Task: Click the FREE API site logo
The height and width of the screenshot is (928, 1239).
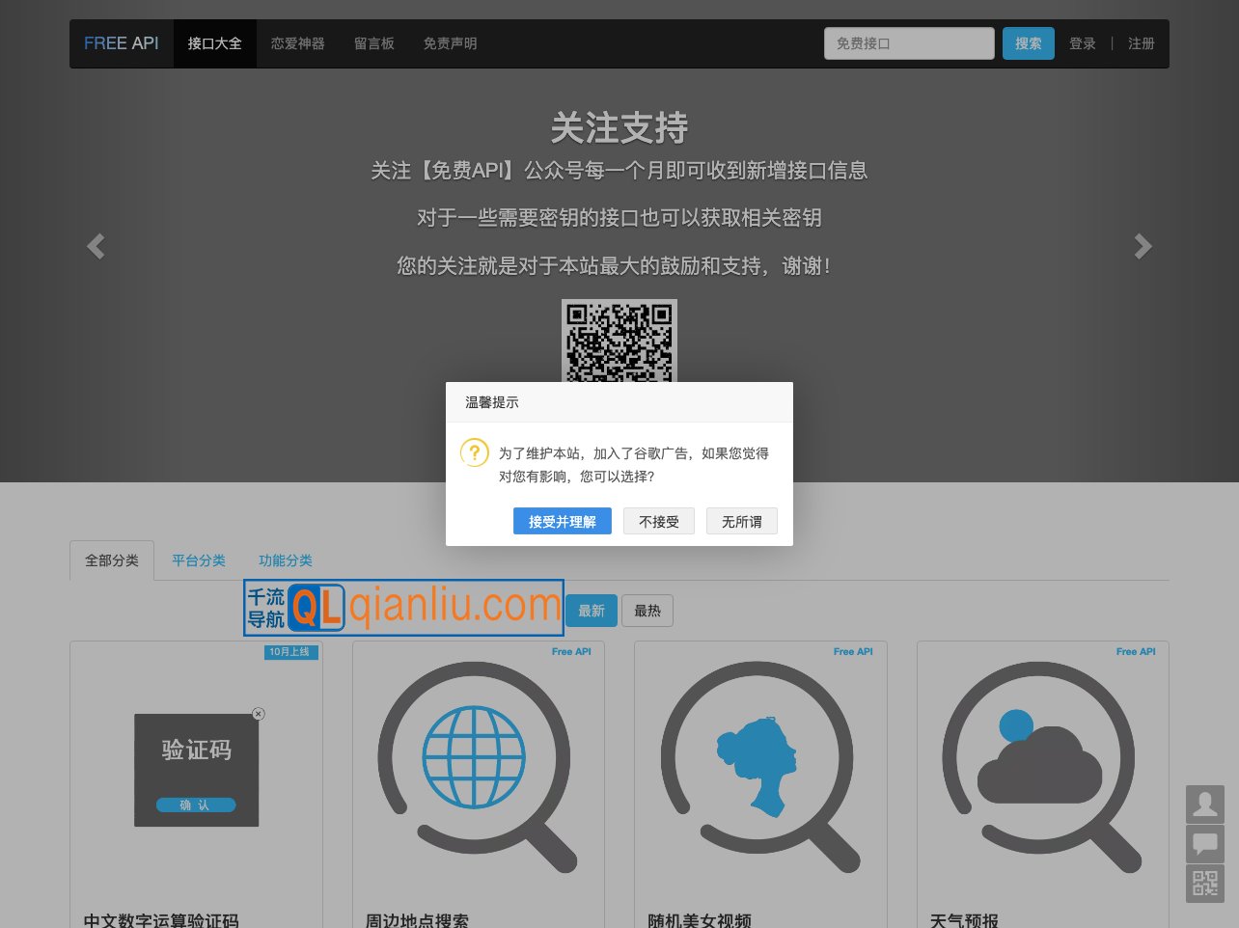Action: click(x=121, y=43)
